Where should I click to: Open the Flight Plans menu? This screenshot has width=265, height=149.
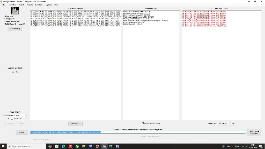(12, 5)
